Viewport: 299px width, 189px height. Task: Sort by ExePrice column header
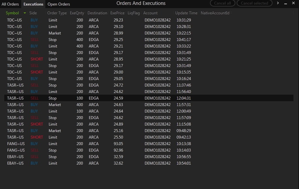pyautogui.click(x=117, y=13)
